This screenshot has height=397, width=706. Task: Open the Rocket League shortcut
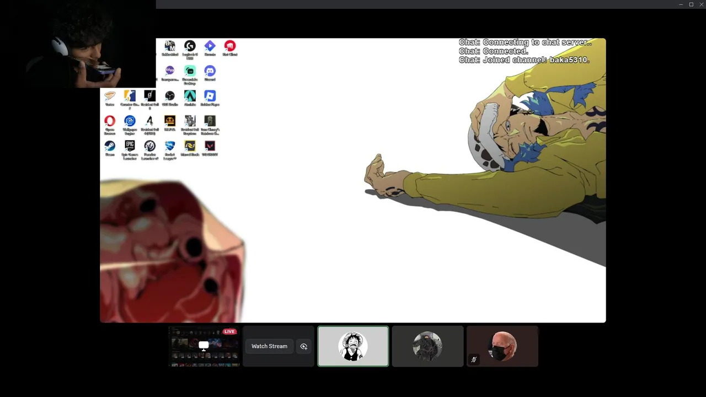tap(170, 149)
